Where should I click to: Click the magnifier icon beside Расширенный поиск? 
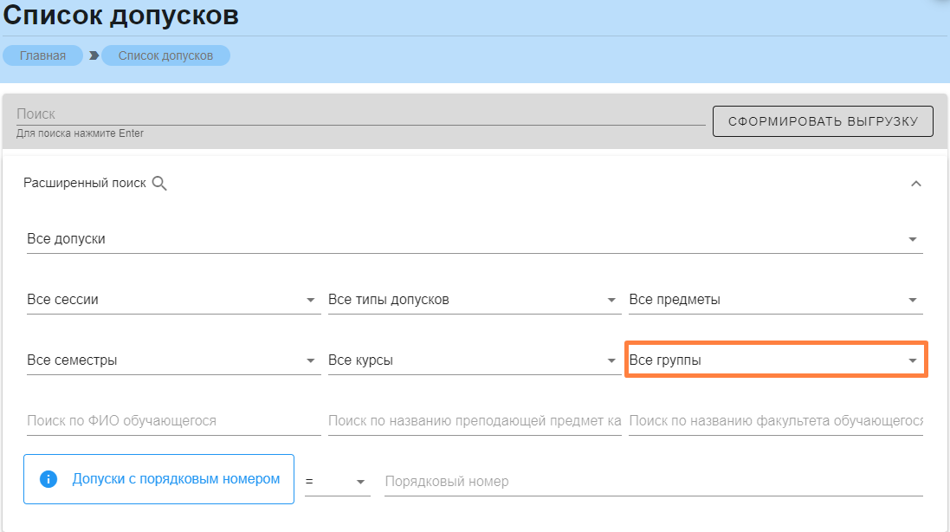(159, 184)
